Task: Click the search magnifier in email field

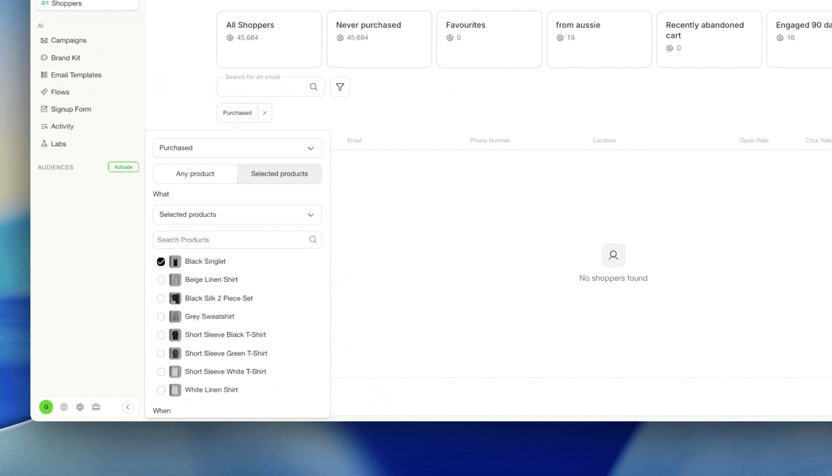Action: point(313,87)
